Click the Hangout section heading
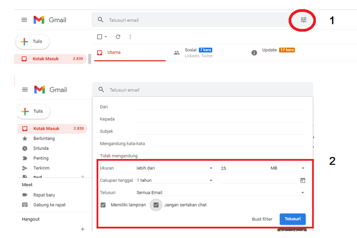The height and width of the screenshot is (238, 357). click(x=30, y=219)
